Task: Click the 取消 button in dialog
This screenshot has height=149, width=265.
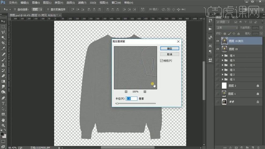Action: point(169,54)
